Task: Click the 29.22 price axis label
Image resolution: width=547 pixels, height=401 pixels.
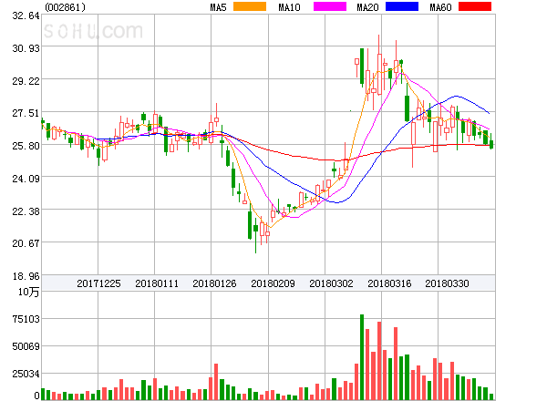Action: click(x=26, y=81)
